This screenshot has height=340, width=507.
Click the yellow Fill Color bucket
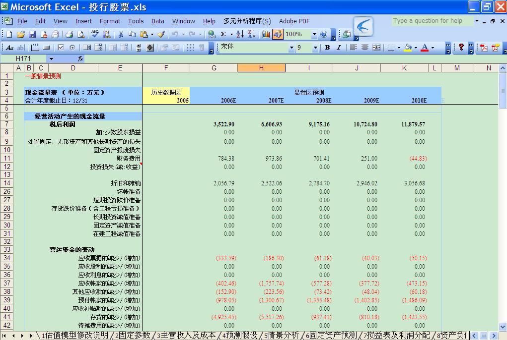pos(408,48)
